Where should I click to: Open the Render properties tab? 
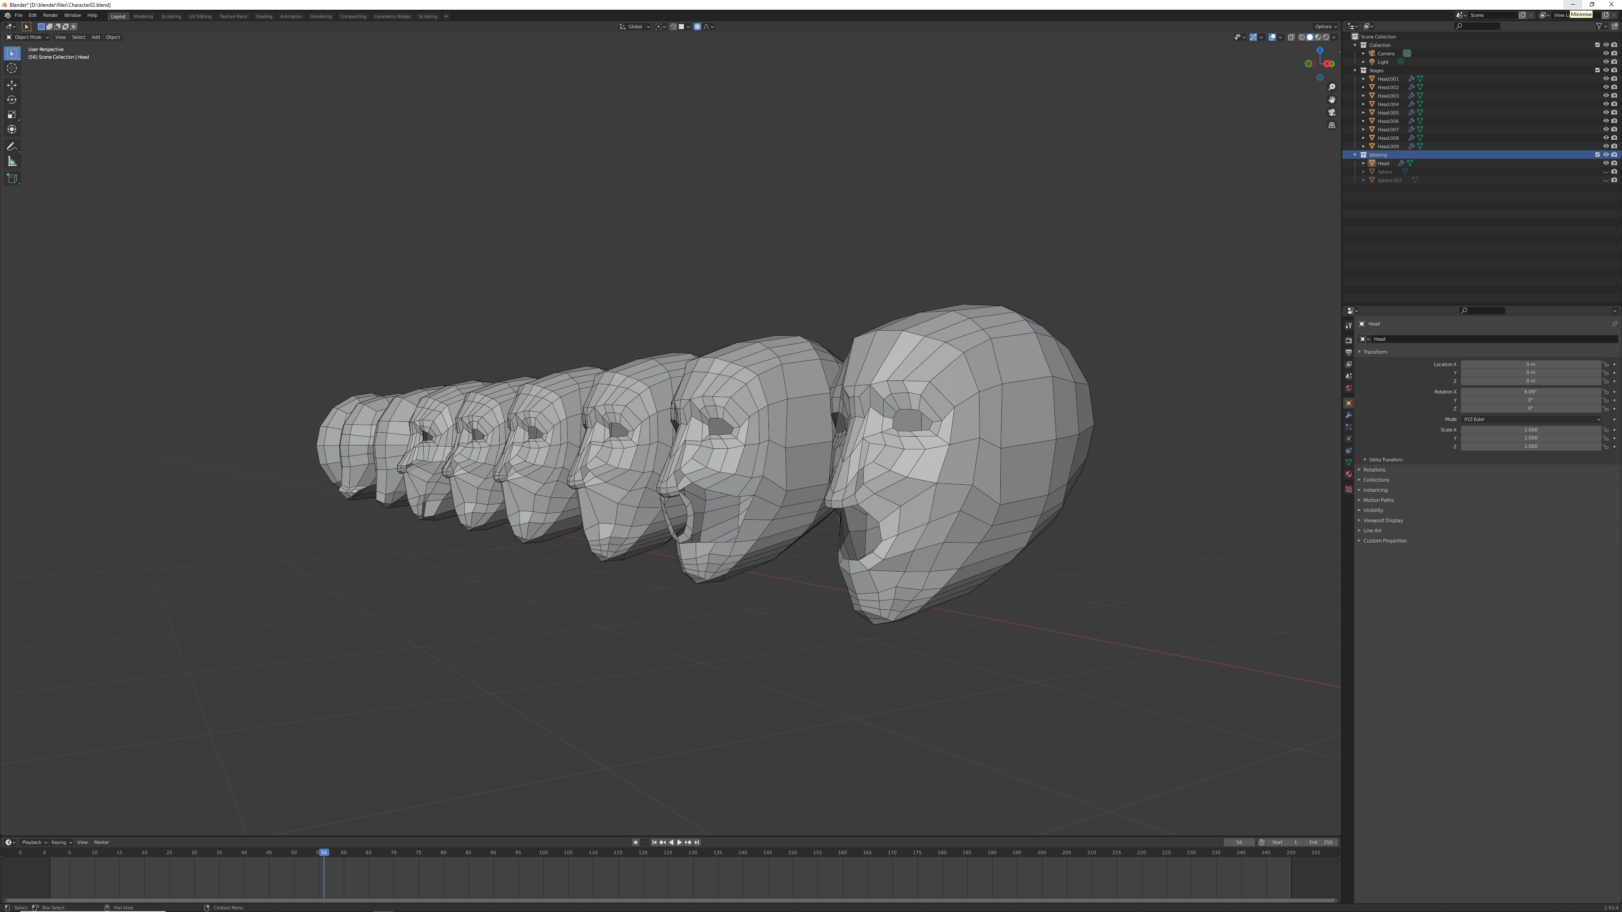point(1349,340)
